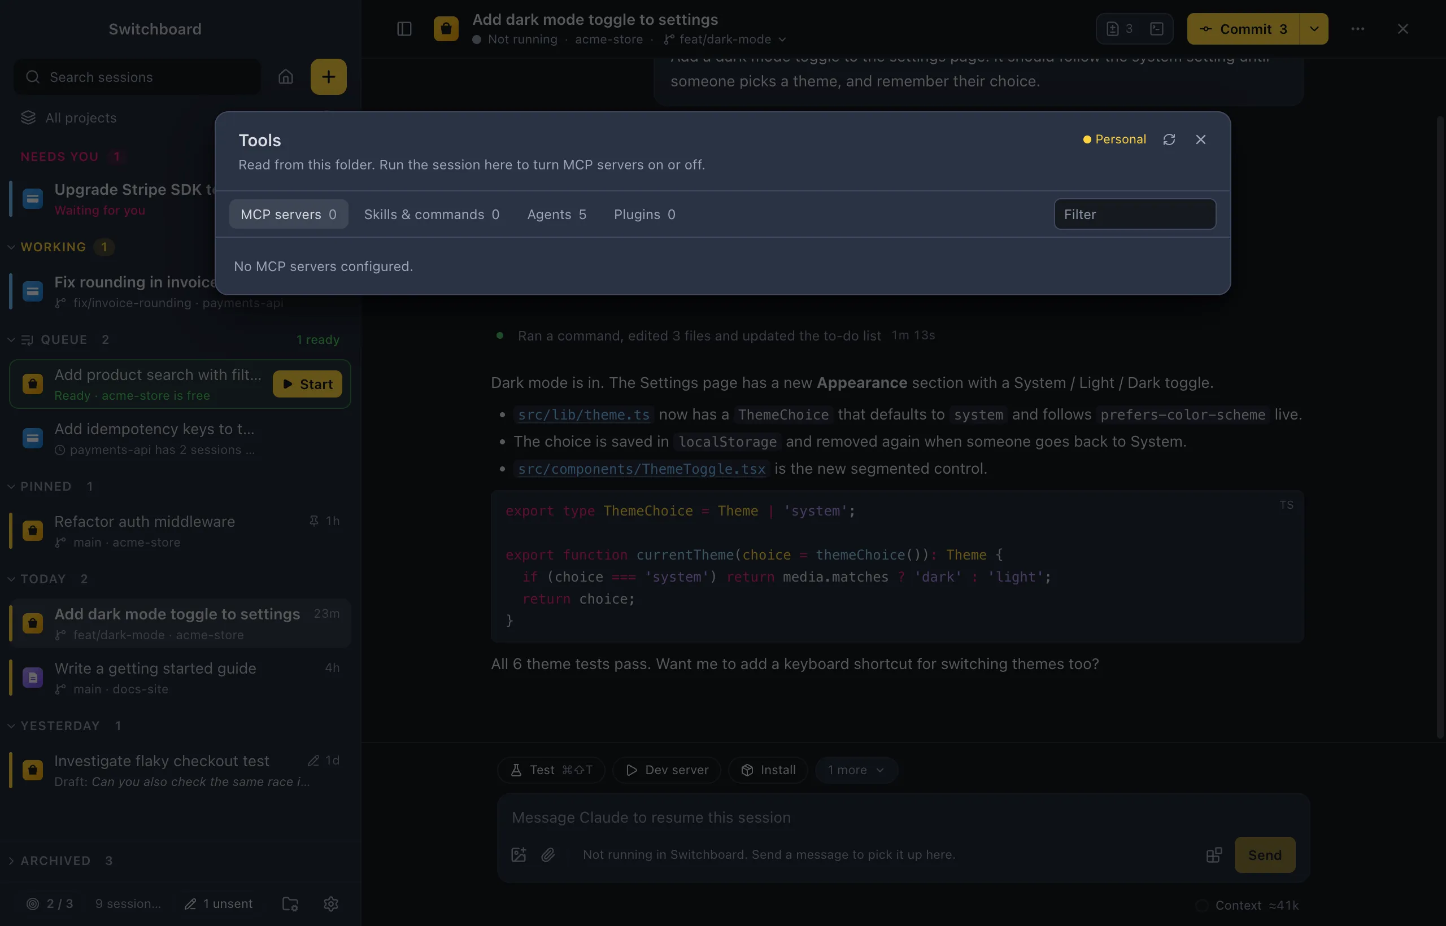Open the Agents tab
The height and width of the screenshot is (926, 1446).
coord(556,215)
